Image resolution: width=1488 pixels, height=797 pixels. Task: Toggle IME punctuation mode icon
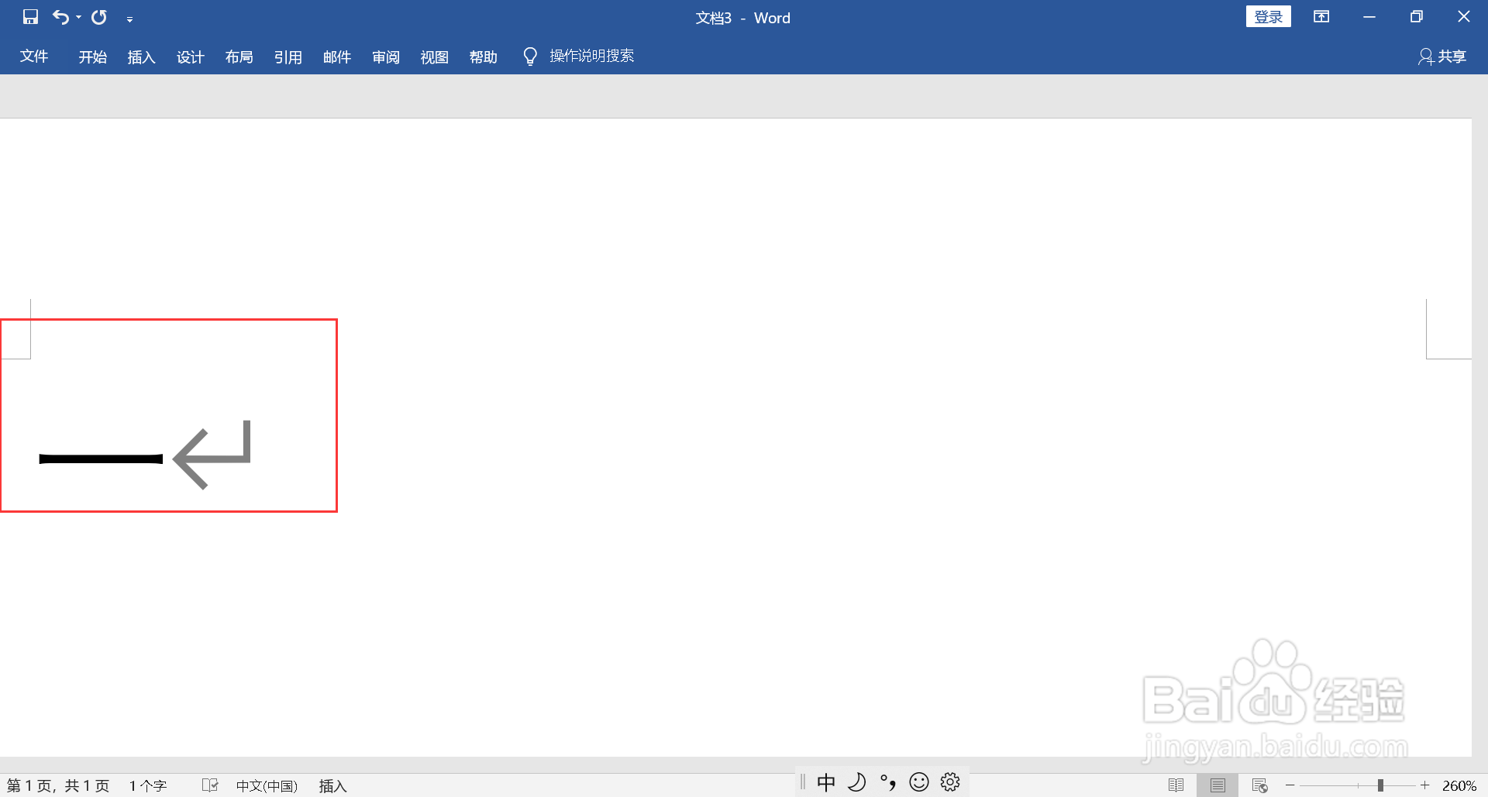(x=888, y=782)
